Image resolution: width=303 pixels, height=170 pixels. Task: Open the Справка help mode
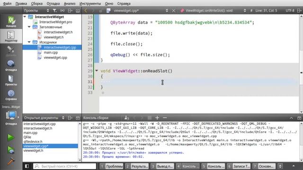click(x=11, y=95)
